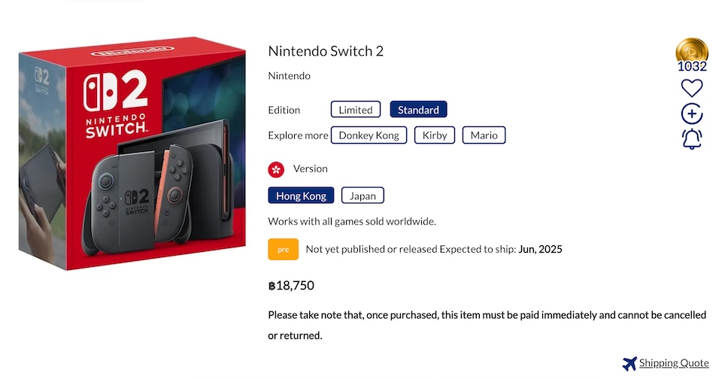The width and height of the screenshot is (728, 379).
Task: Open the Nintendo brand link
Action: pyautogui.click(x=290, y=76)
